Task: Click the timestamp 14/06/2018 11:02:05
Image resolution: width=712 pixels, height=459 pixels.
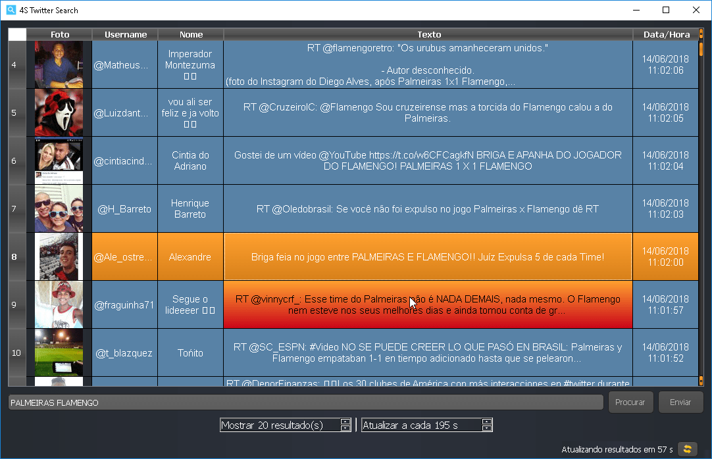Action: tap(666, 112)
